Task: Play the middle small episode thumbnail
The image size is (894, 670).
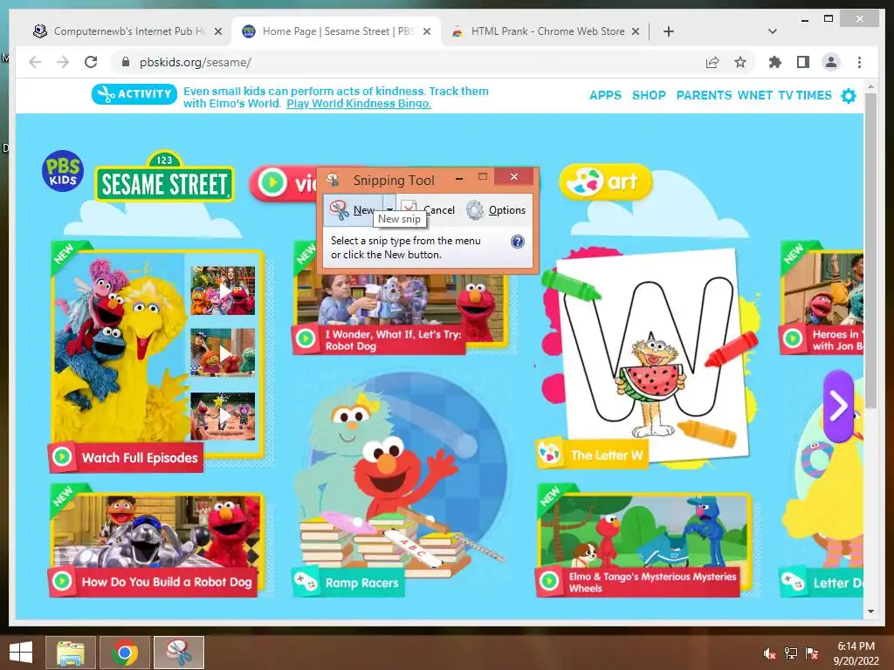Action: pyautogui.click(x=223, y=352)
